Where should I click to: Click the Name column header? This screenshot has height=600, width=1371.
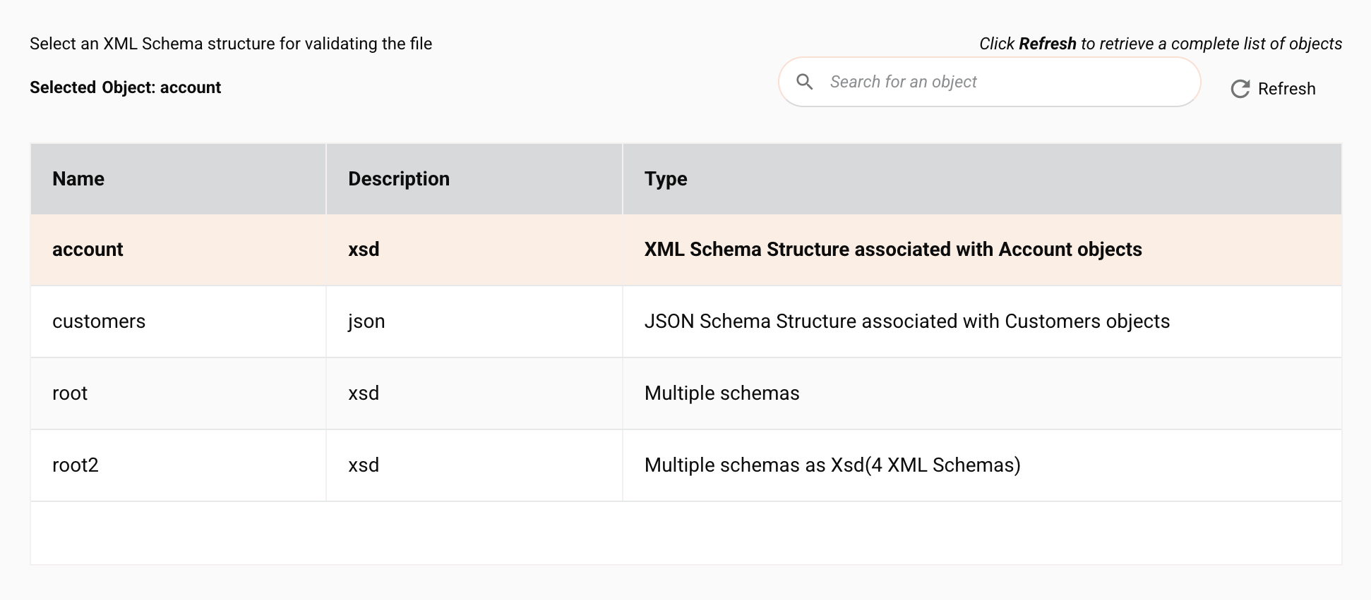(78, 179)
